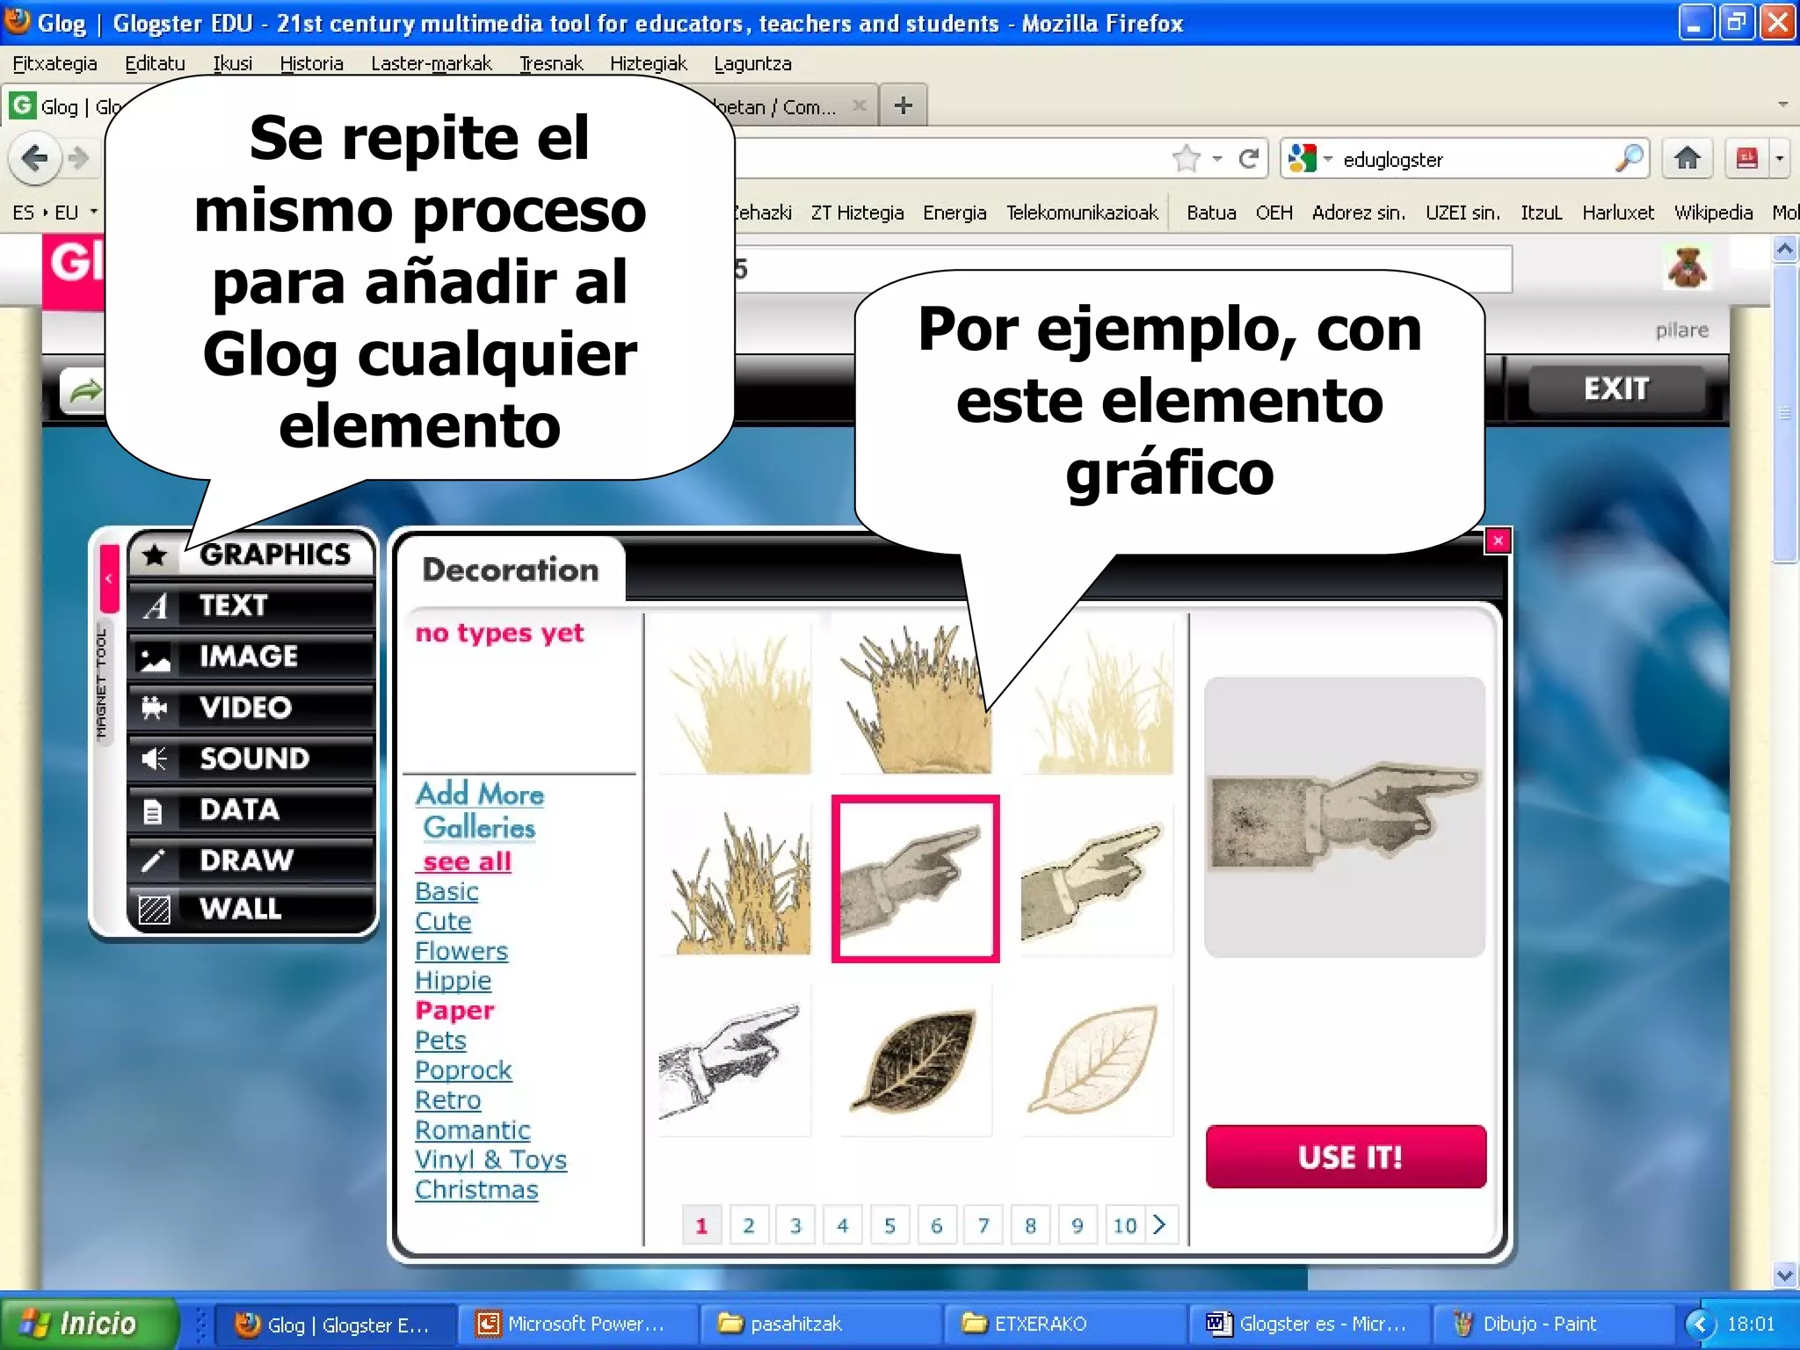Click the USE IT! button
Screen dimensions: 1800x1350
tap(1346, 1157)
